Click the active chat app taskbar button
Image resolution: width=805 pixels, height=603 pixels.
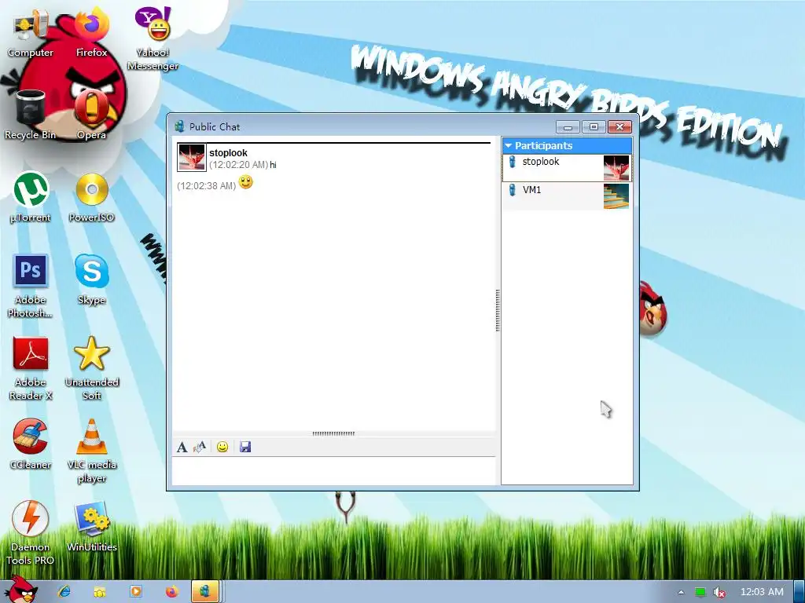205,591
